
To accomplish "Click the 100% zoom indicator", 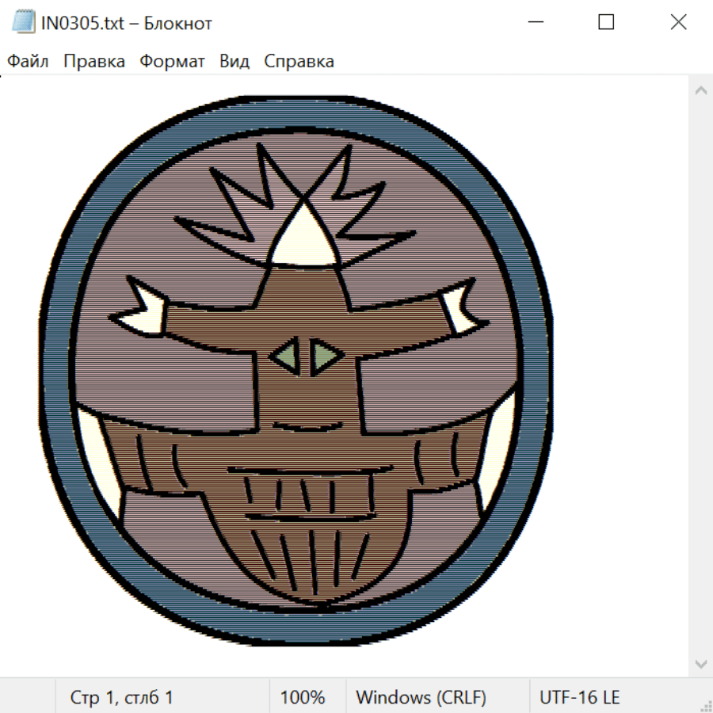I will [x=303, y=697].
